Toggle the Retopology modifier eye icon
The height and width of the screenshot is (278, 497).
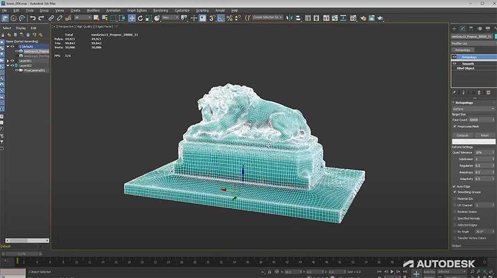coord(454,57)
